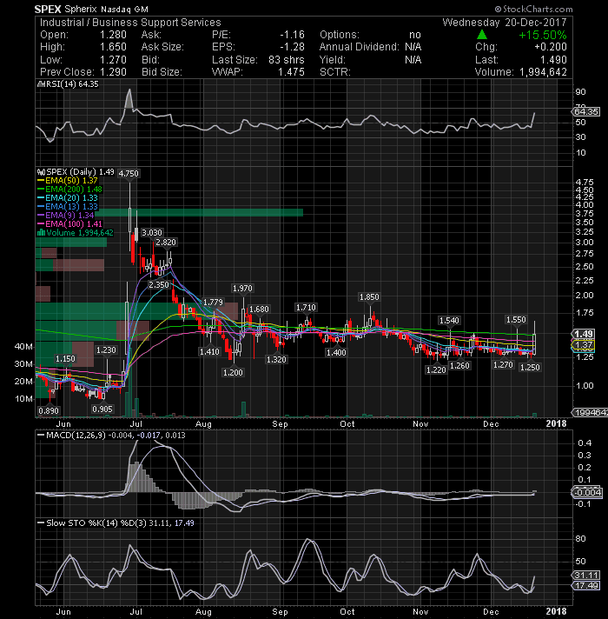Click the 1.150 price annotation

(x=65, y=359)
